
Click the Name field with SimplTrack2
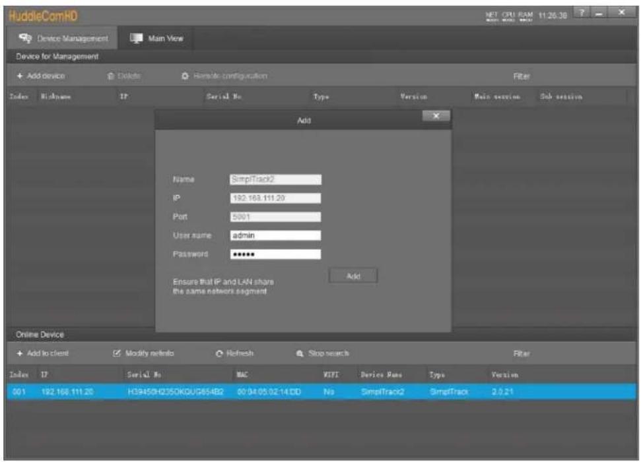tap(275, 179)
